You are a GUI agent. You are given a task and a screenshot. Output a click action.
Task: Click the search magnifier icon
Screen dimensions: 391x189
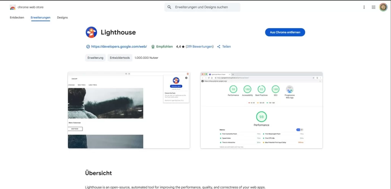point(169,7)
